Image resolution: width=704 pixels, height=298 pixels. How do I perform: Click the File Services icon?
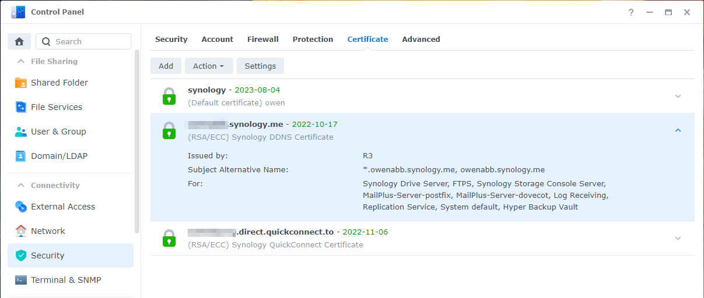[x=21, y=107]
